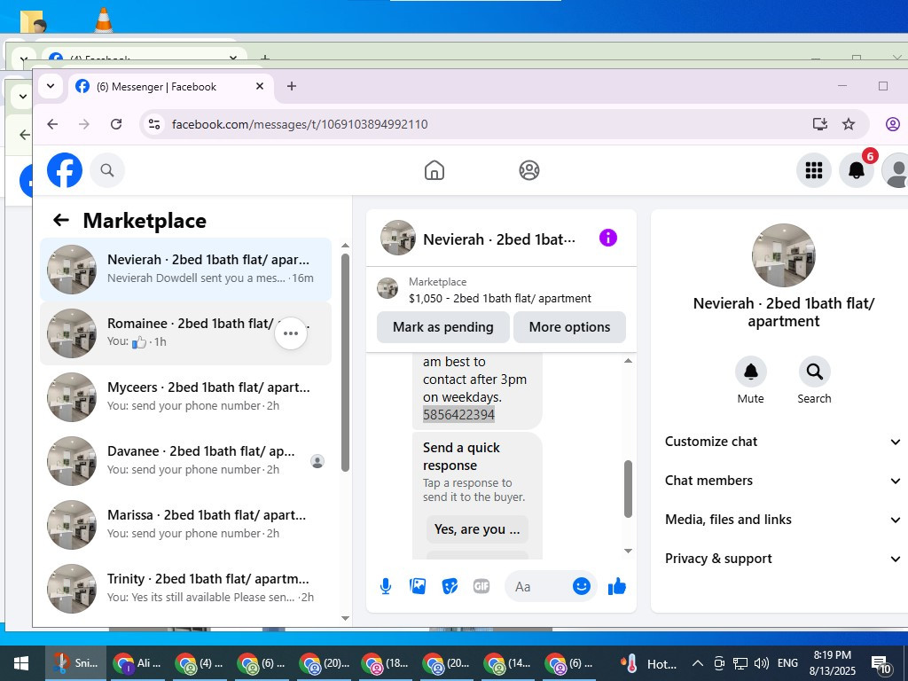
Task: Open Chrome profile icon
Action: (x=892, y=124)
